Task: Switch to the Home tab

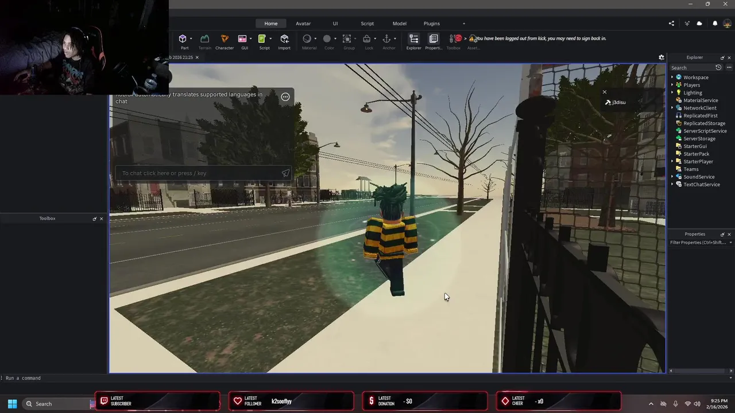Action: [271, 24]
